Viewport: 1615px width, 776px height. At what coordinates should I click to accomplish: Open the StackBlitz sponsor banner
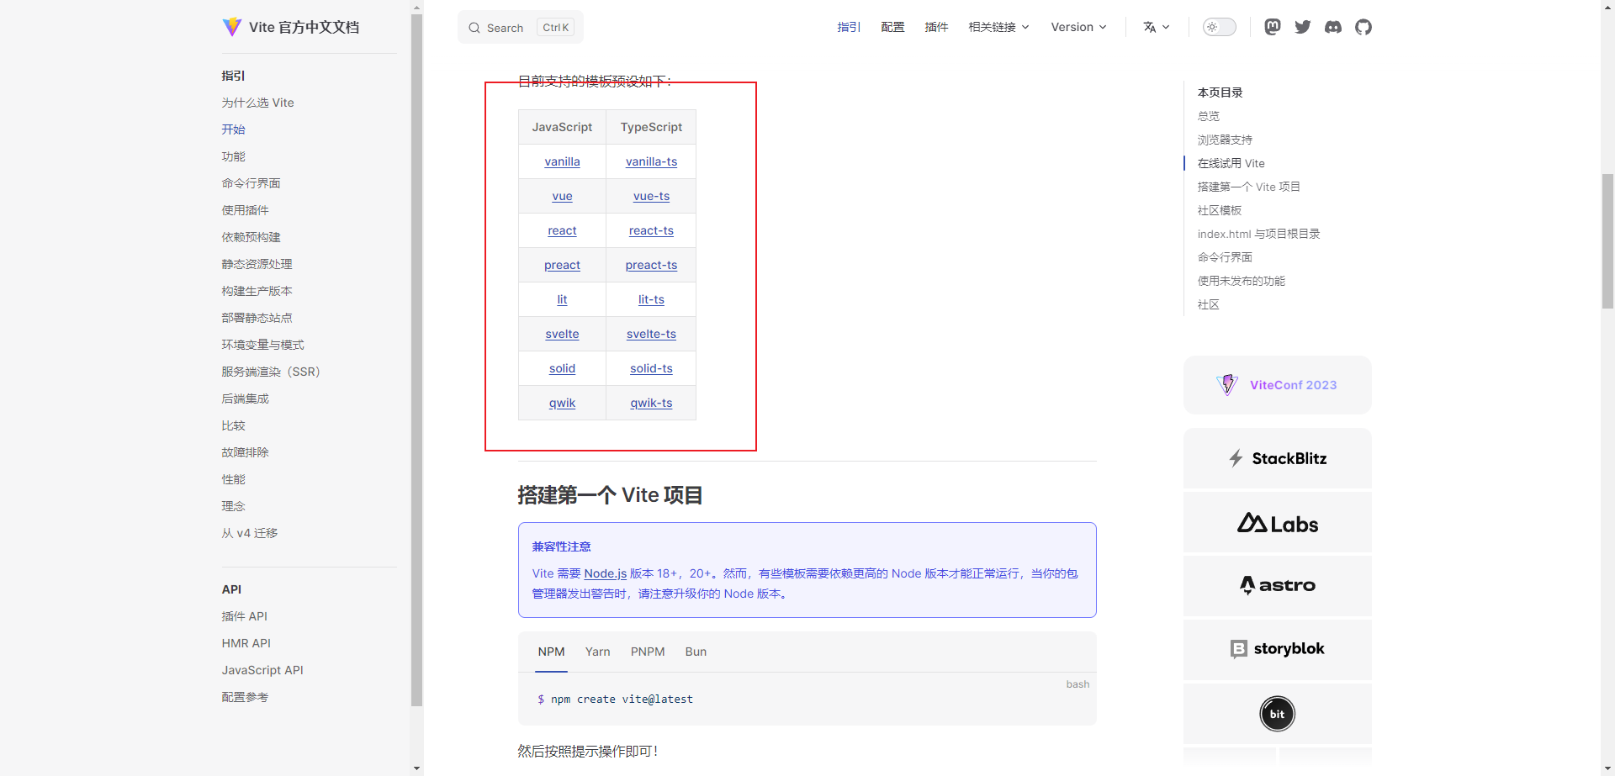pyautogui.click(x=1277, y=458)
